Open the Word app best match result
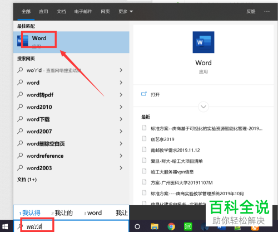Image resolution: width=278 pixels, height=232 pixels. tap(71, 42)
